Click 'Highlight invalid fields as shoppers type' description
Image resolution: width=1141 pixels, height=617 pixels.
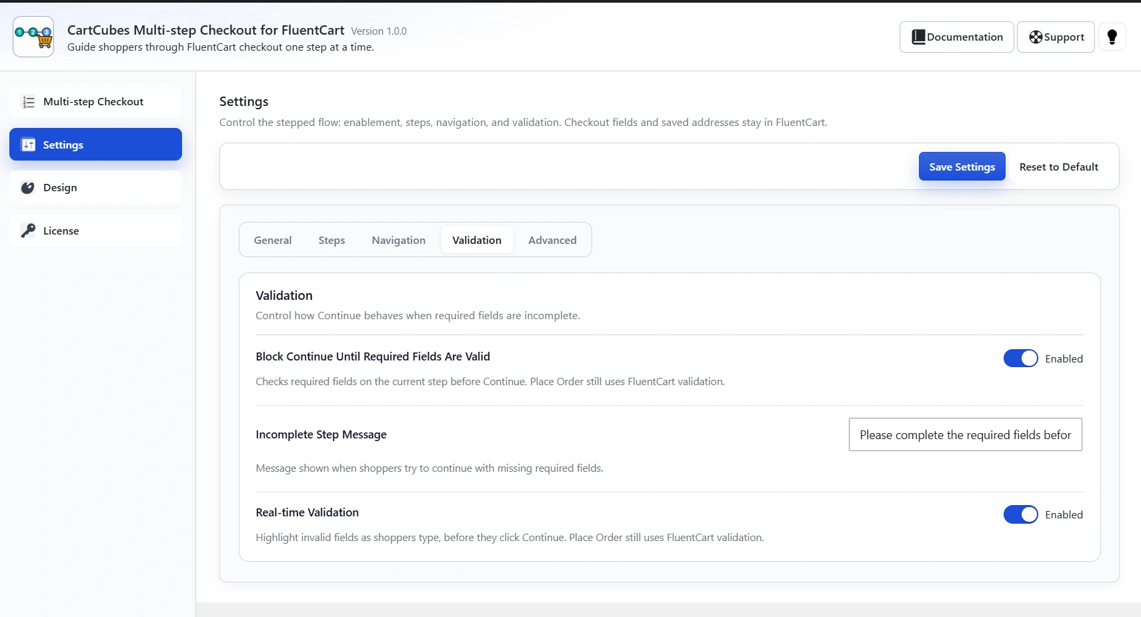pos(510,538)
